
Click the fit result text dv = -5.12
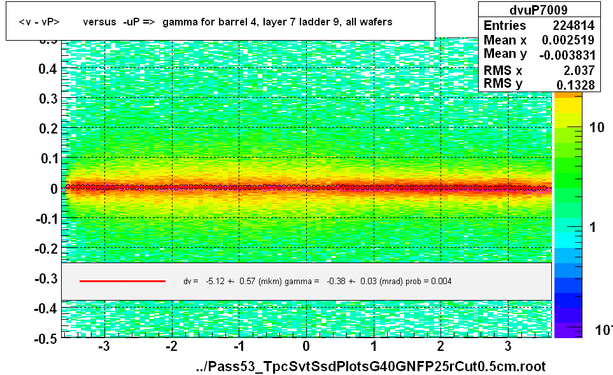(318, 281)
